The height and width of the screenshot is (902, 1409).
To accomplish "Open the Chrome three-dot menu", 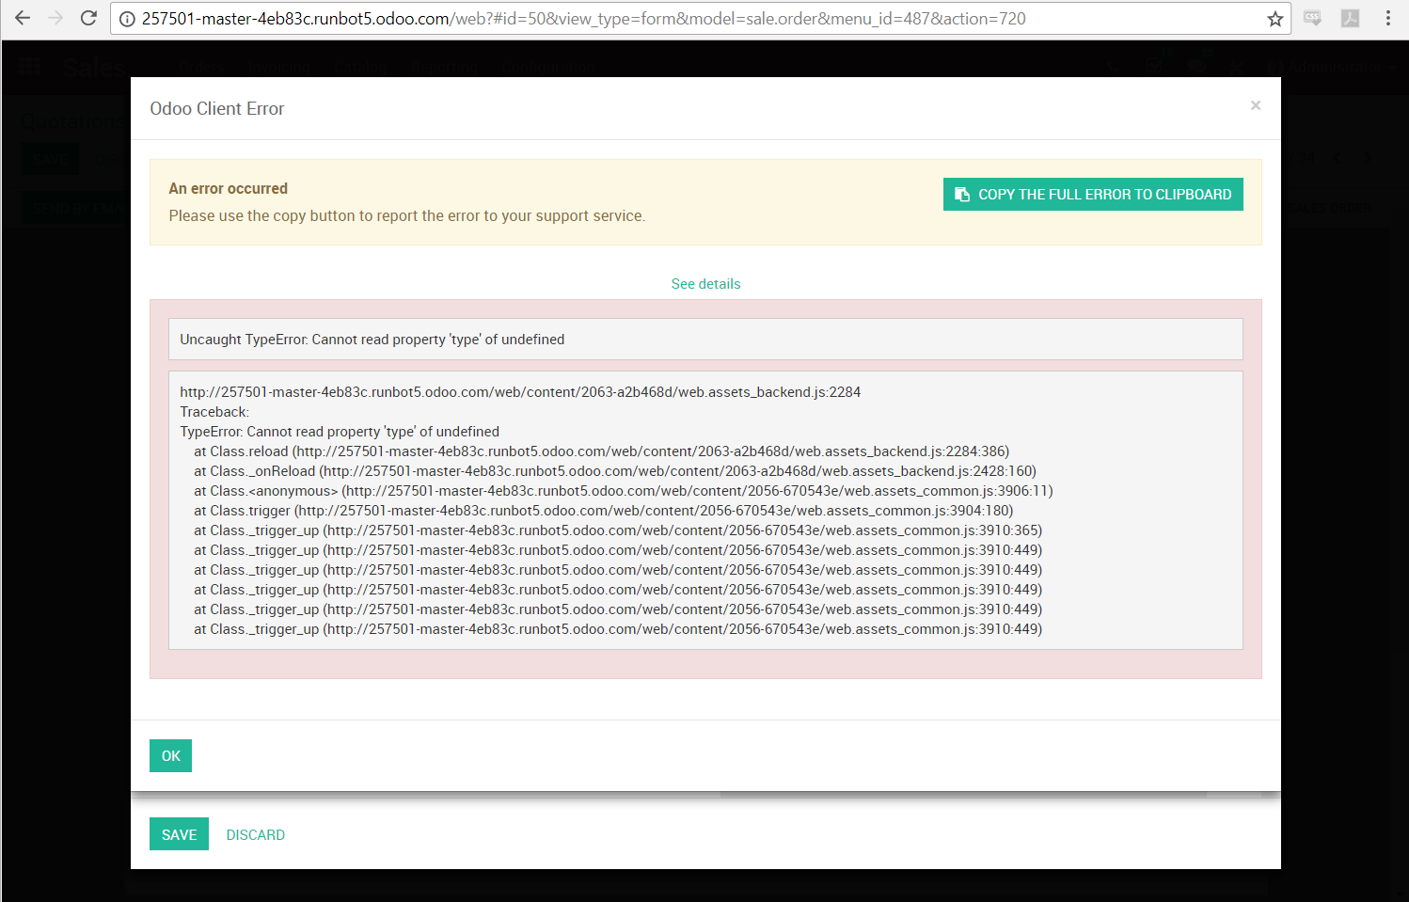I will (1388, 18).
